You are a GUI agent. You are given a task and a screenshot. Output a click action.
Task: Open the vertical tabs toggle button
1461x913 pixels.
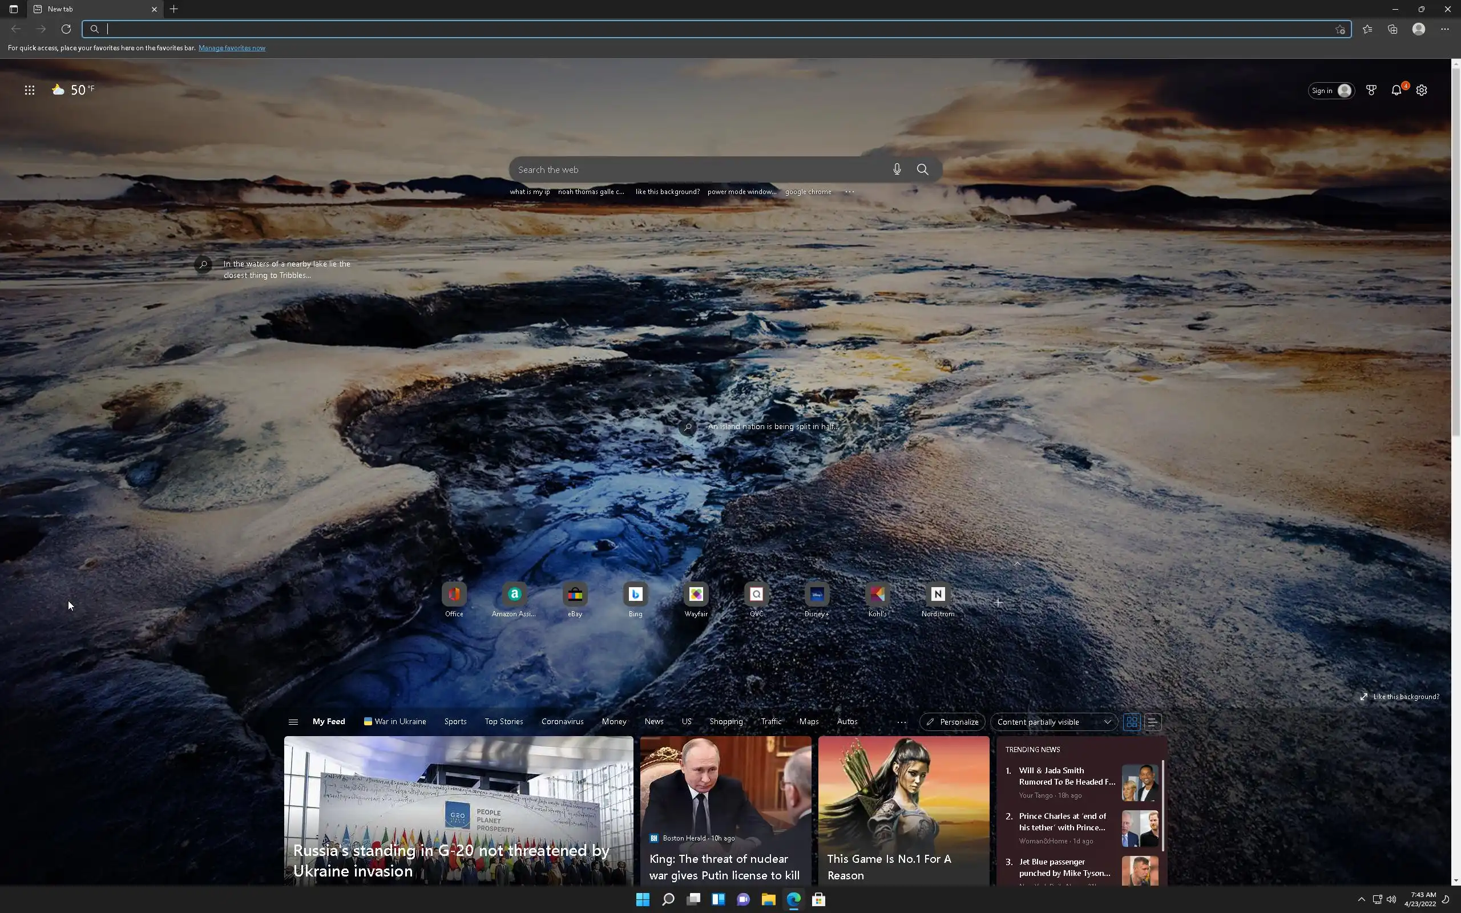(13, 9)
